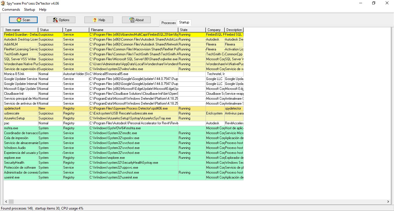
Task: Open the Commands menu
Action: pyautogui.click(x=11, y=9)
